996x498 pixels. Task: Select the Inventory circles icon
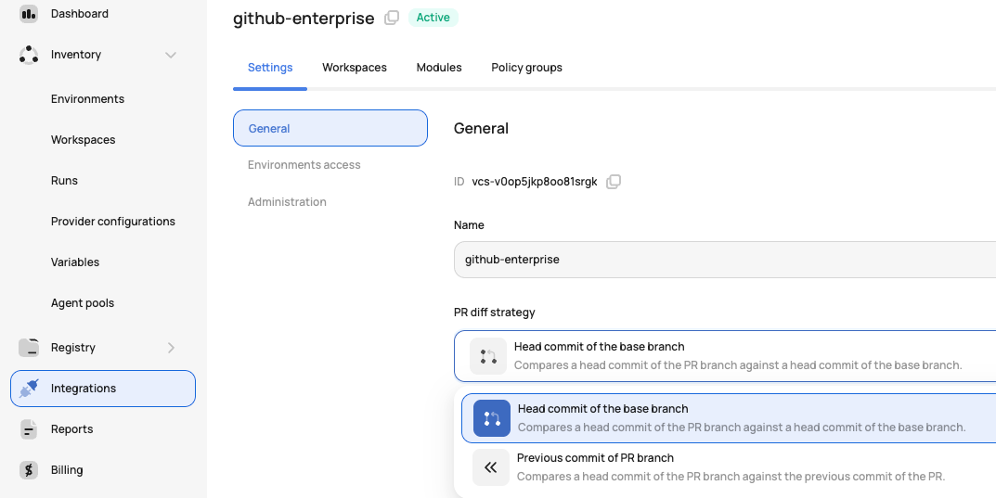[x=29, y=55]
